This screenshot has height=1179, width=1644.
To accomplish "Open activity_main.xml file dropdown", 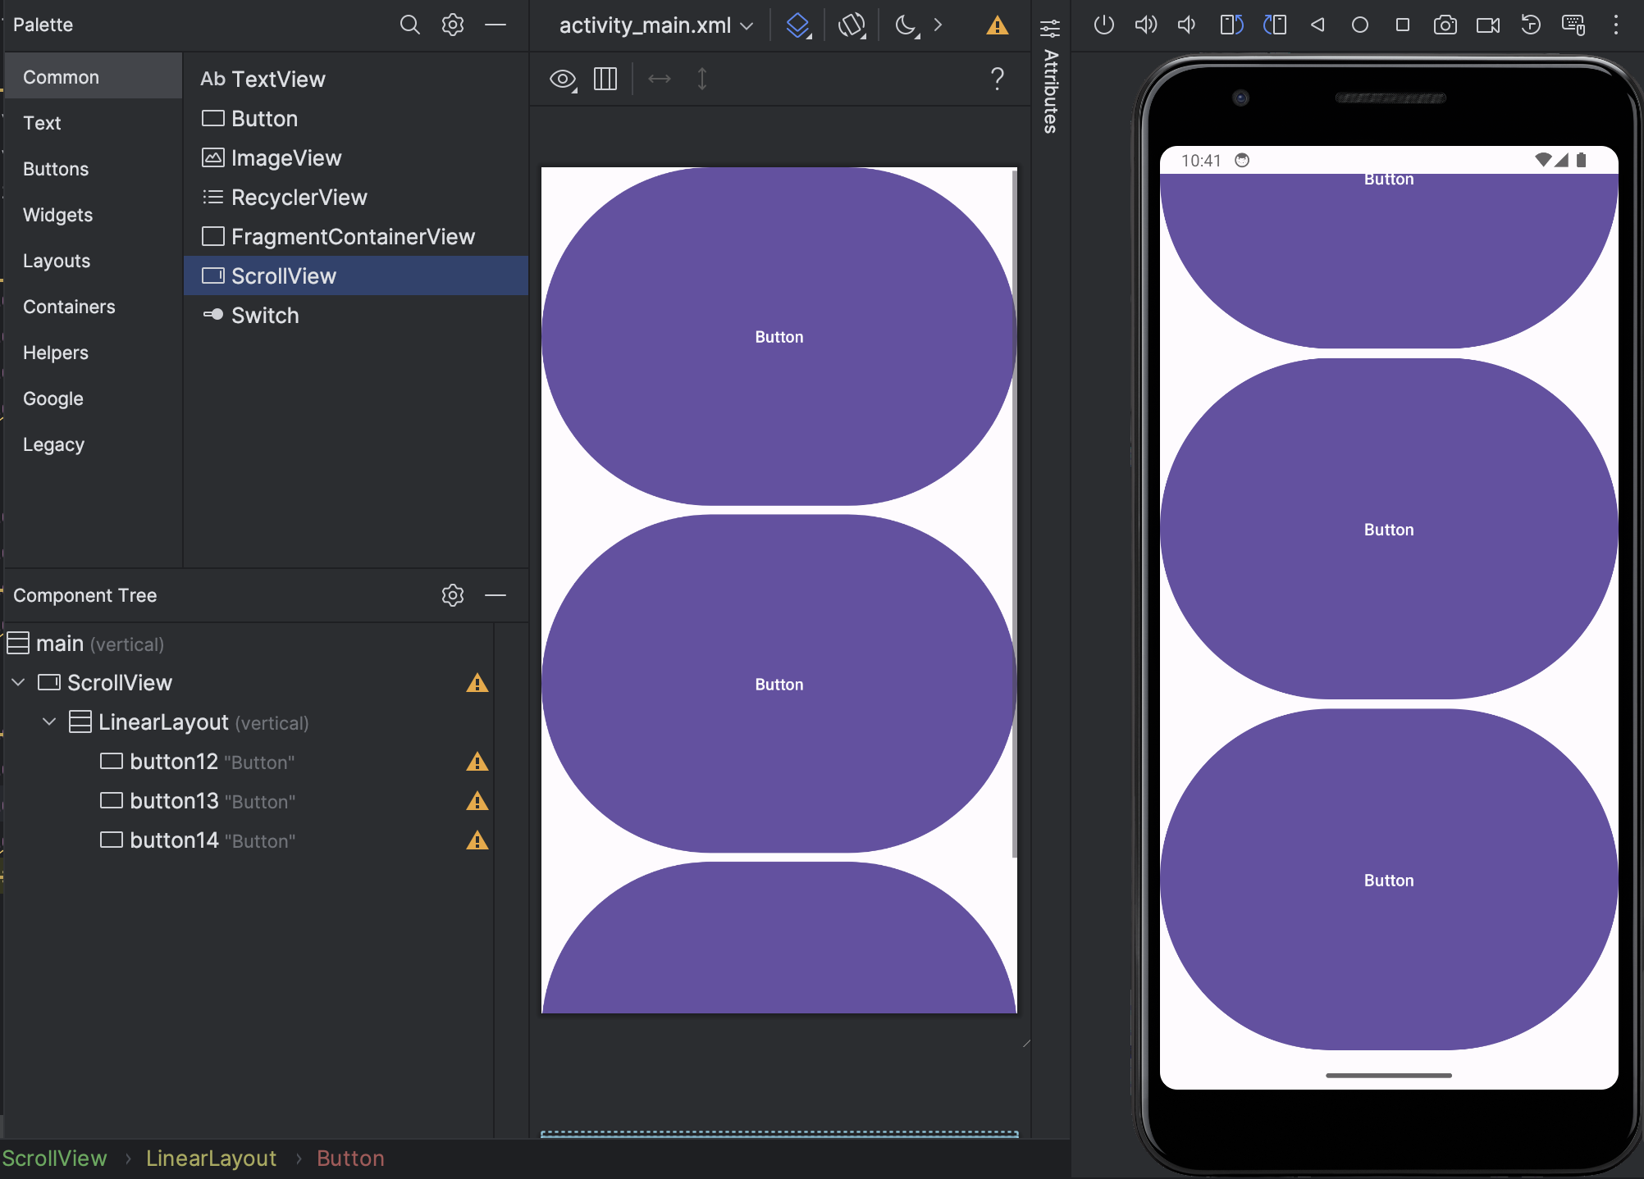I will [x=655, y=25].
